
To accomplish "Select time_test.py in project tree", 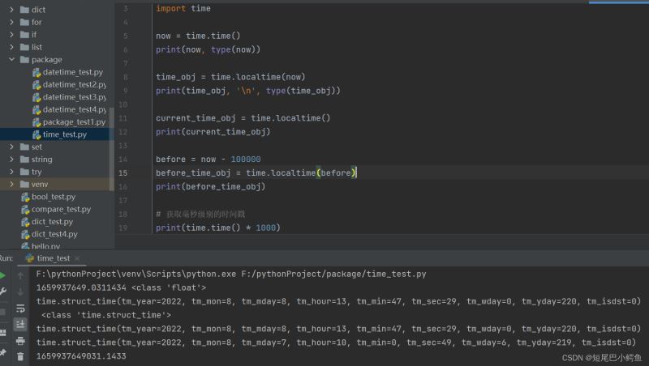I will pyautogui.click(x=65, y=134).
